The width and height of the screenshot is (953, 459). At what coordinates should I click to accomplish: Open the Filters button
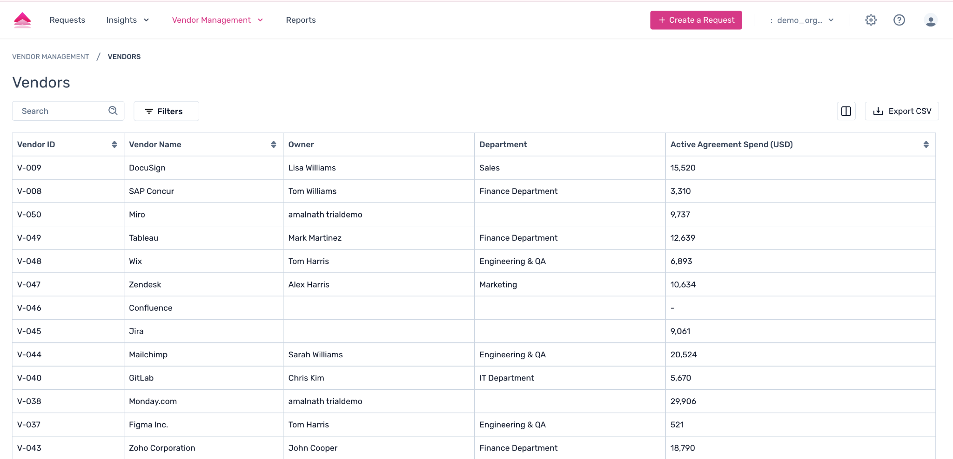tap(166, 111)
